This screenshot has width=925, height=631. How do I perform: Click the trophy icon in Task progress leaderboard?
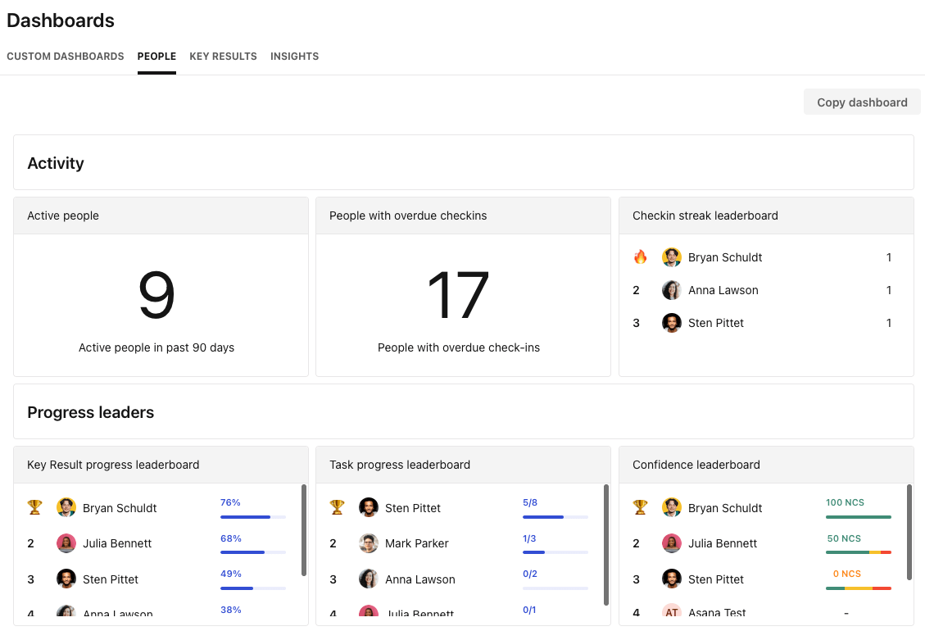[337, 507]
